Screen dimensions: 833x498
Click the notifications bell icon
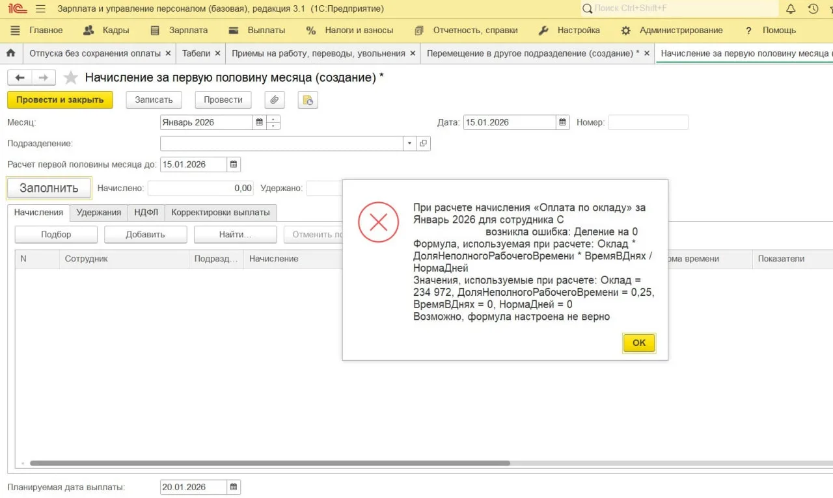coord(791,9)
